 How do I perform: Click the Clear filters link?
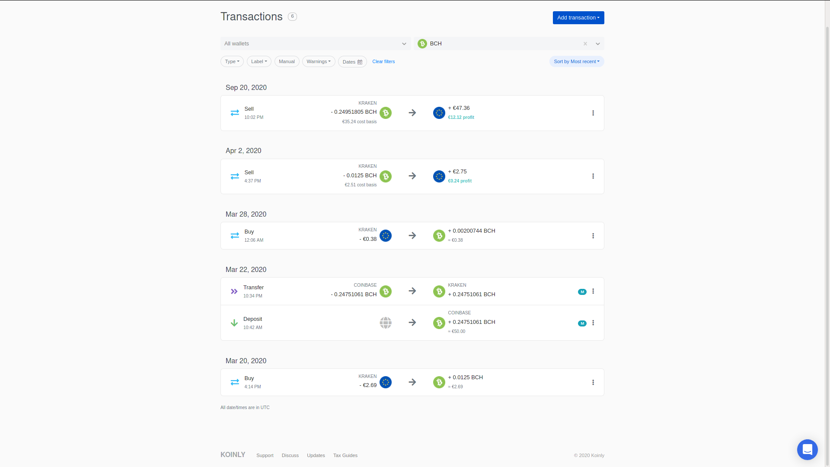(383, 61)
